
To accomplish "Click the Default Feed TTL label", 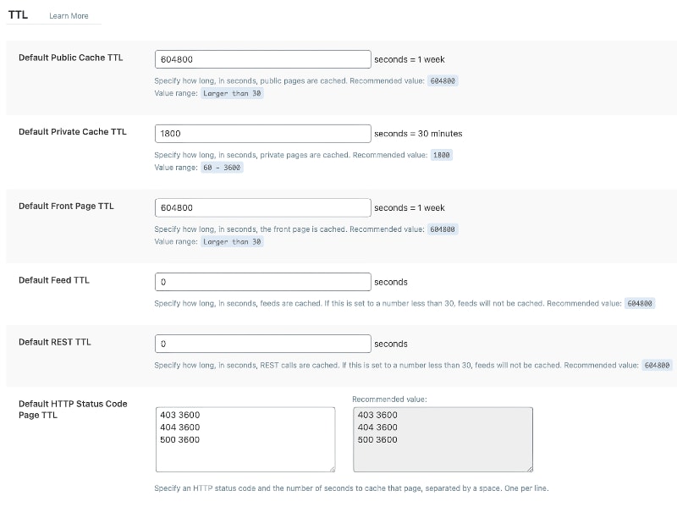I will click(54, 280).
